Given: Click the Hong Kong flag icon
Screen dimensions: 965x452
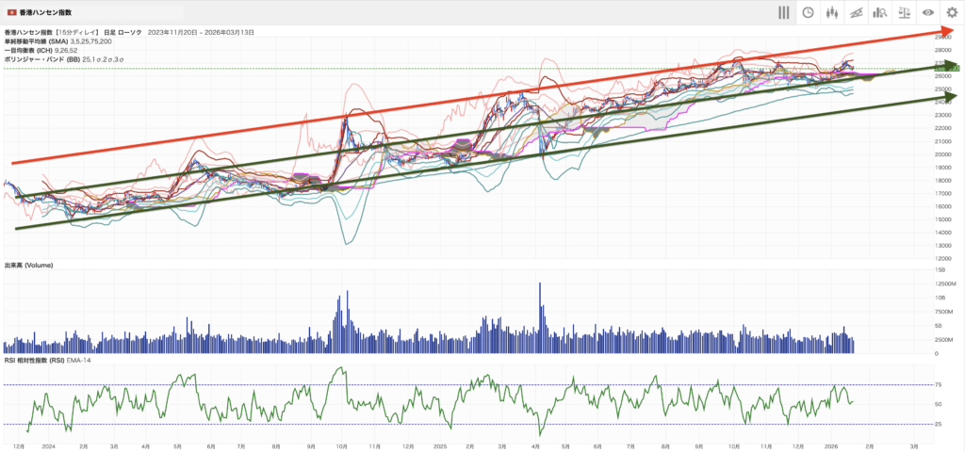Looking at the screenshot, I should pyautogui.click(x=12, y=14).
